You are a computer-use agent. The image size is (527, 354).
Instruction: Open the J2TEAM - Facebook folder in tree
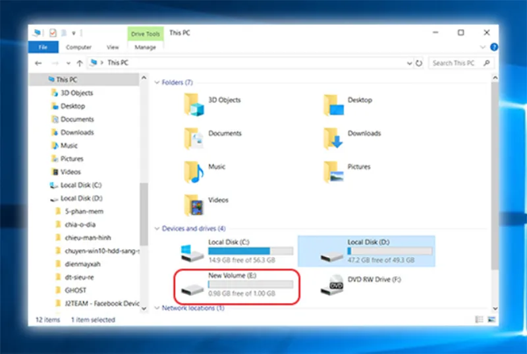102,304
